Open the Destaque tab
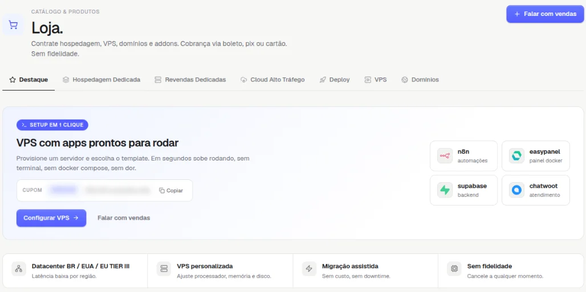The width and height of the screenshot is (586, 292). tap(29, 80)
